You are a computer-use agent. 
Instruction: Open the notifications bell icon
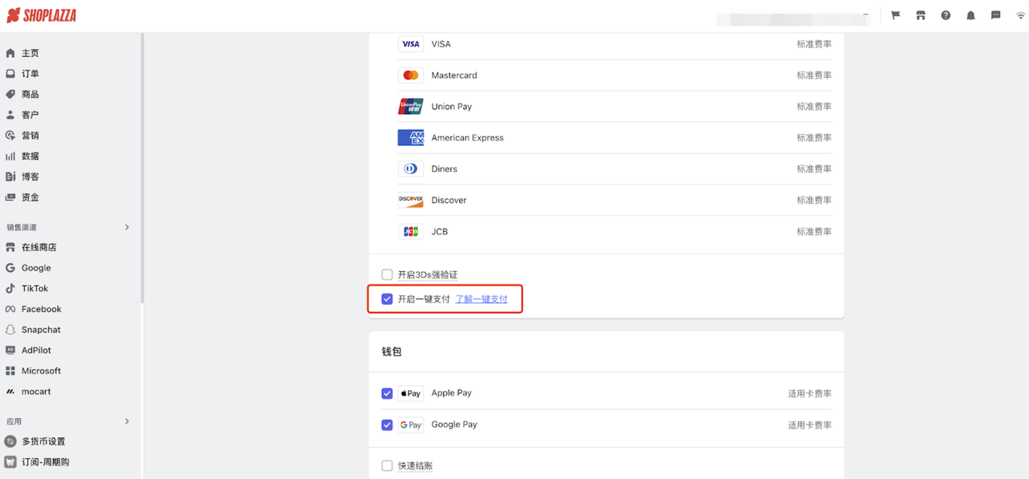pyautogui.click(x=970, y=15)
